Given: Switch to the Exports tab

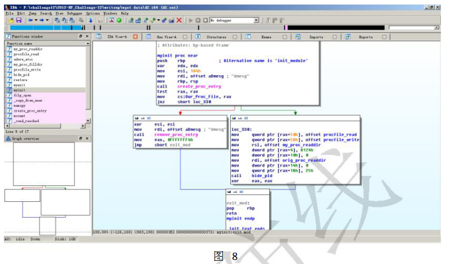Looking at the screenshot, I should pyautogui.click(x=365, y=37).
